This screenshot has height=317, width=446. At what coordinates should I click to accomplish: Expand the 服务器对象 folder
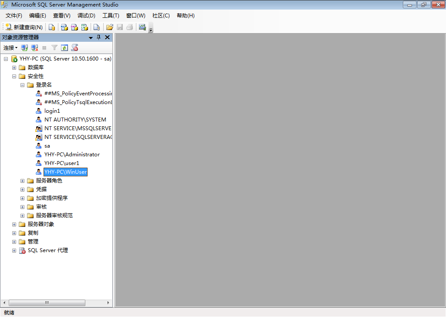[x=14, y=224]
